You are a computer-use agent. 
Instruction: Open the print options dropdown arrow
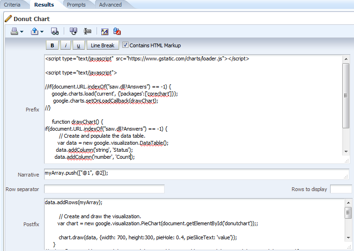coord(22,32)
